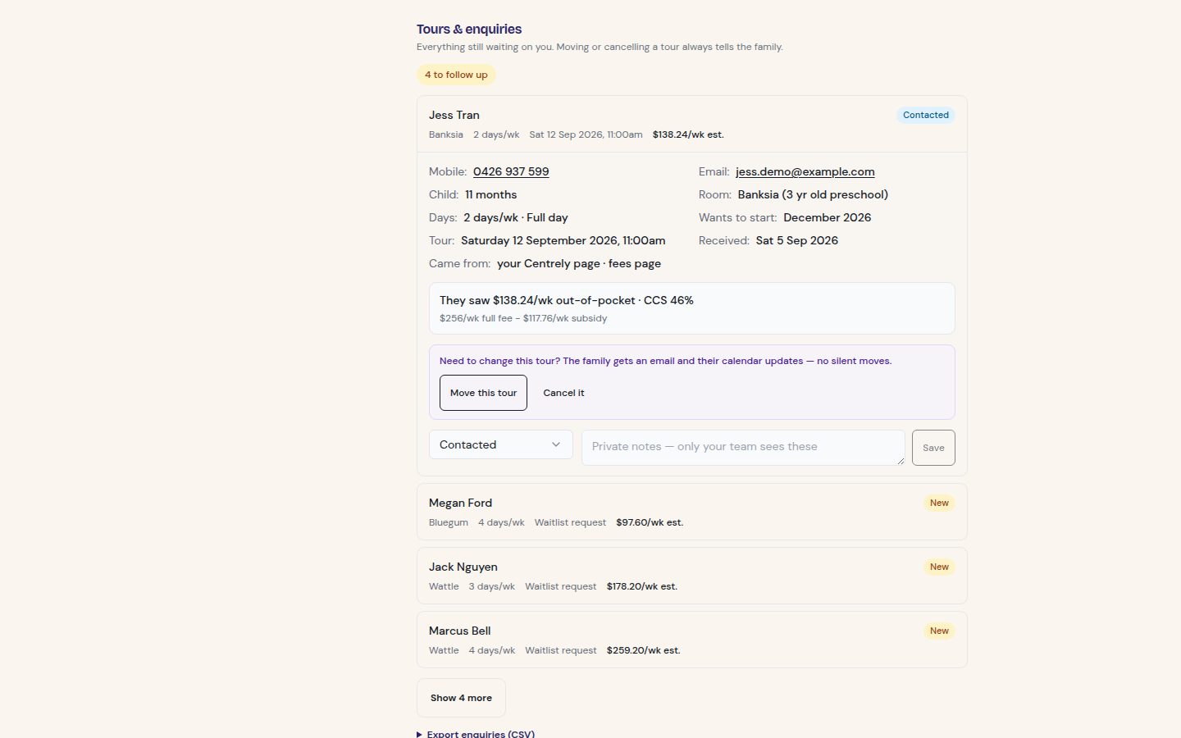Click the $259.20/wk est. value
The height and width of the screenshot is (738, 1181).
(643, 650)
